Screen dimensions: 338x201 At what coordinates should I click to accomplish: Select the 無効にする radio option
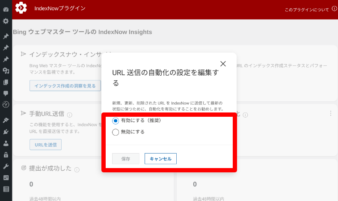point(116,132)
